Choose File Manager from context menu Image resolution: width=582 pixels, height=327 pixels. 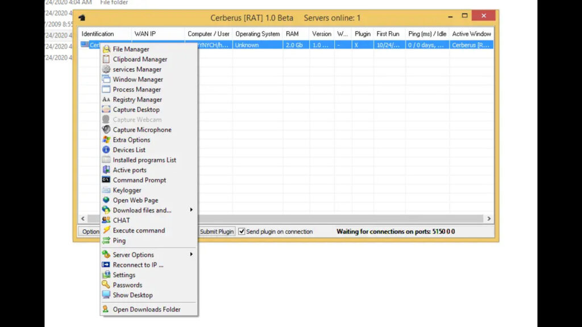tap(149, 49)
